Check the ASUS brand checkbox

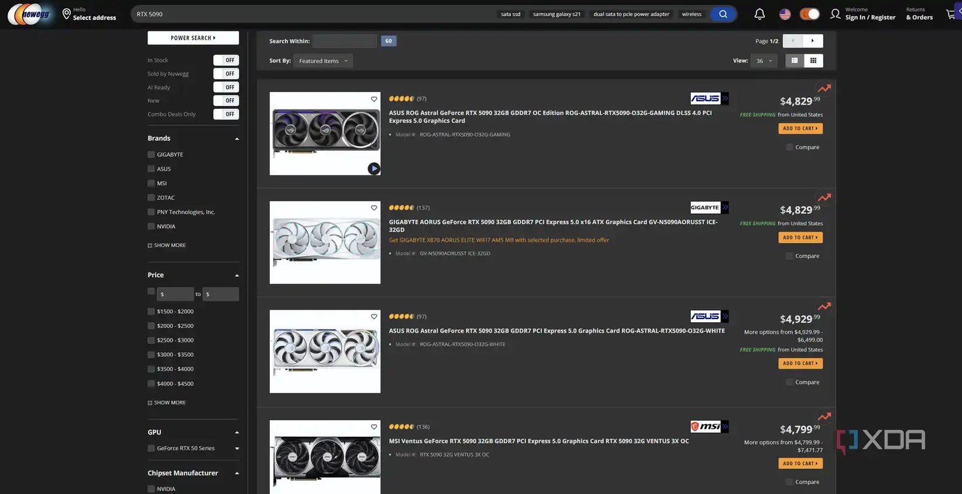click(151, 169)
